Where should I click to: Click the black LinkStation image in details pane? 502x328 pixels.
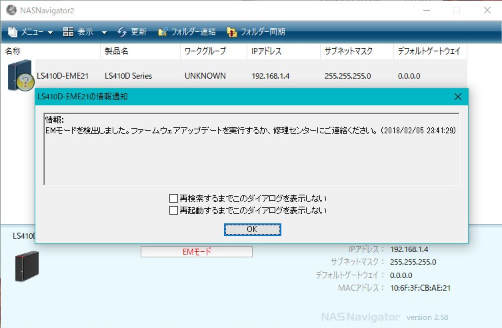[x=27, y=266]
